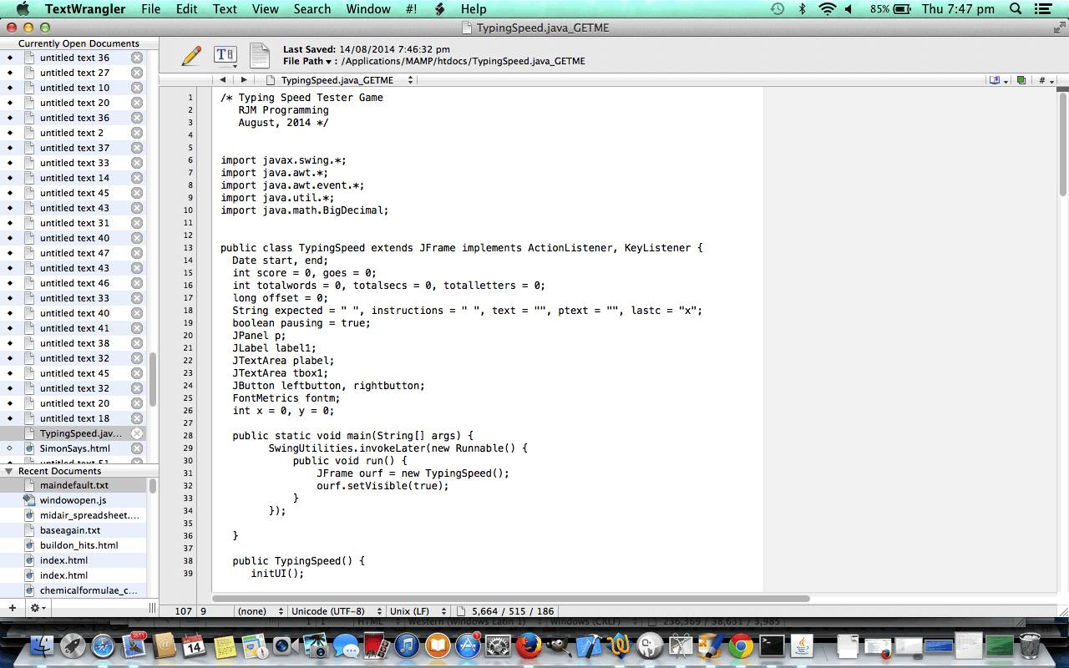Image resolution: width=1069 pixels, height=668 pixels.
Task: Click the back navigation arrow above the editor
Action: tap(222, 79)
